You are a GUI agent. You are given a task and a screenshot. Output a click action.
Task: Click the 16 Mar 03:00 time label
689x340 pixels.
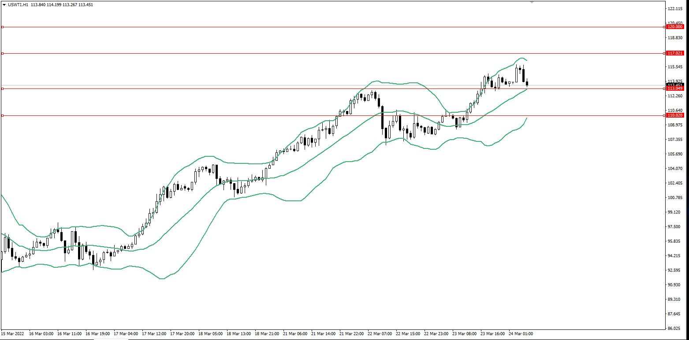pyautogui.click(x=41, y=334)
